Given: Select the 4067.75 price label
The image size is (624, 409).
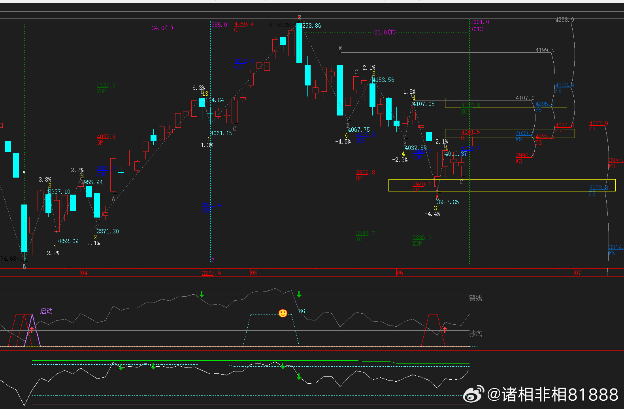Looking at the screenshot, I should click(x=359, y=130).
